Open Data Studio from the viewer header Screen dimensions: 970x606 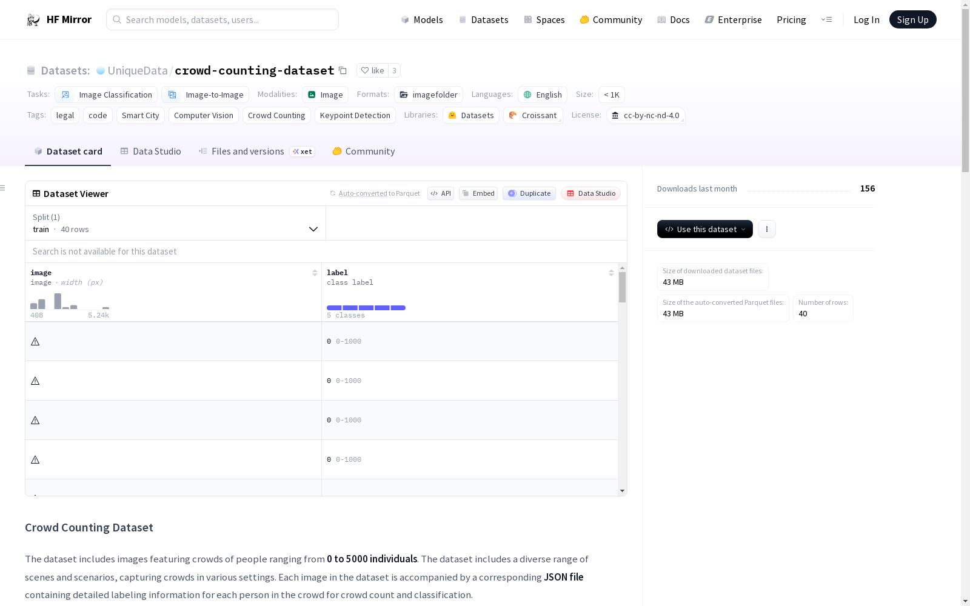point(590,193)
